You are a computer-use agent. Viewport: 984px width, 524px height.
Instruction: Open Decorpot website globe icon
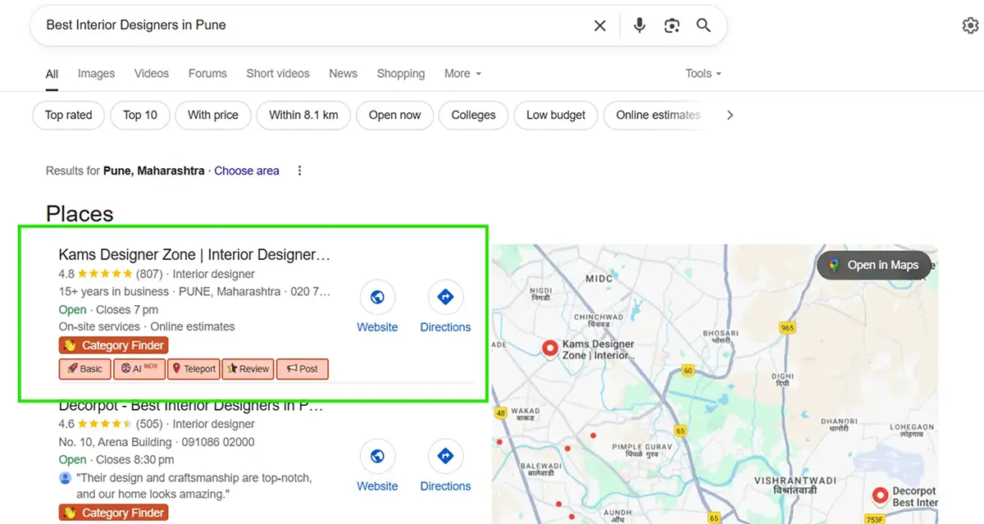[x=377, y=456]
